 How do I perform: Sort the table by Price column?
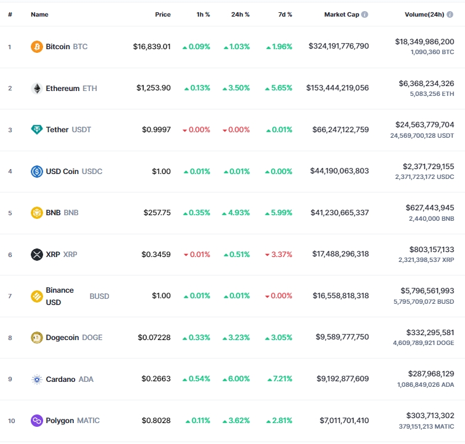pyautogui.click(x=163, y=15)
